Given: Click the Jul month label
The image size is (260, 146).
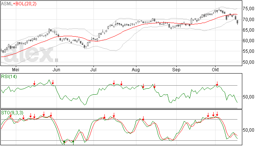Looking at the screenshot, I should coord(93,70).
